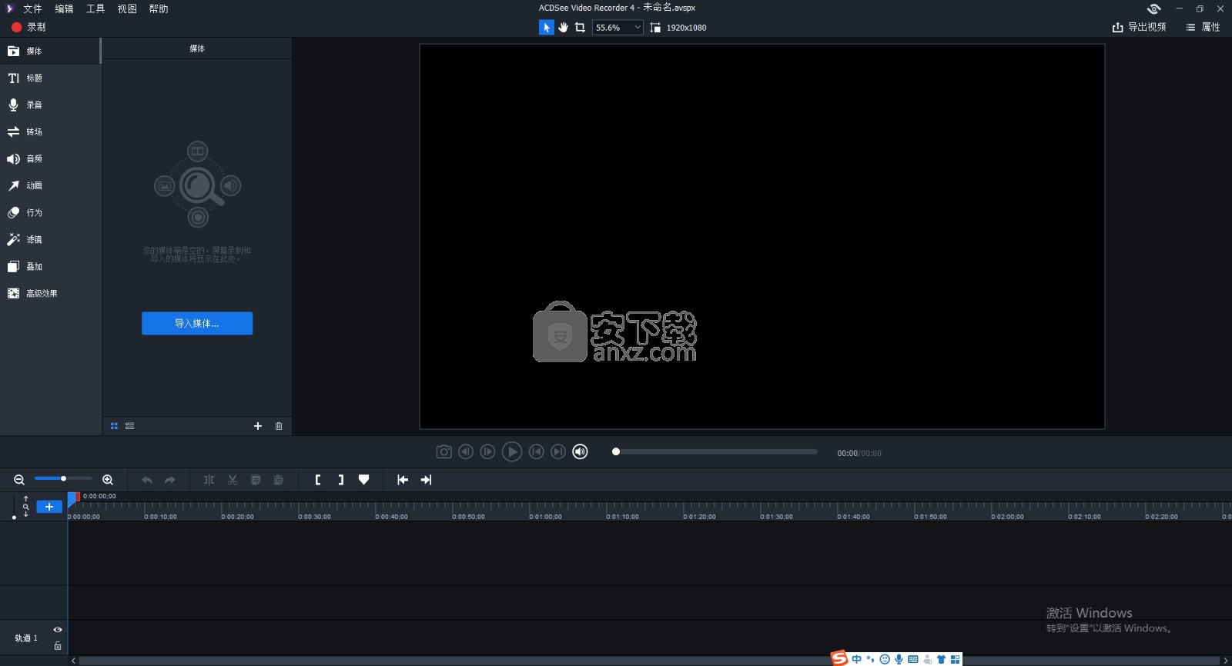This screenshot has height=666, width=1232.
Task: Select the hand pan tool
Action: click(x=563, y=27)
